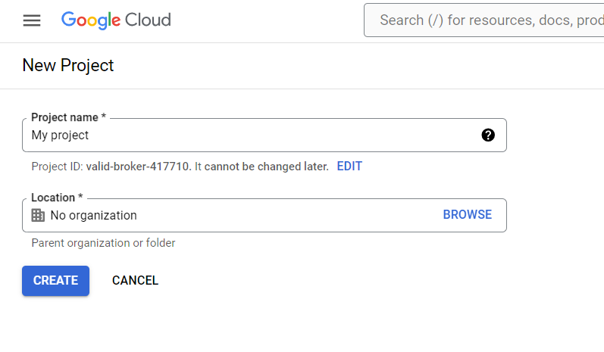Click the gray Cloud word in logo
Viewport: 604px width, 352px height.
coord(147,20)
